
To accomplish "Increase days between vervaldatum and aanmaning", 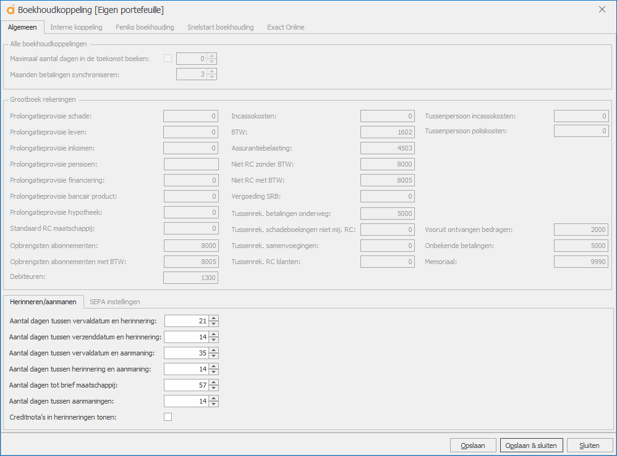I will [x=214, y=350].
